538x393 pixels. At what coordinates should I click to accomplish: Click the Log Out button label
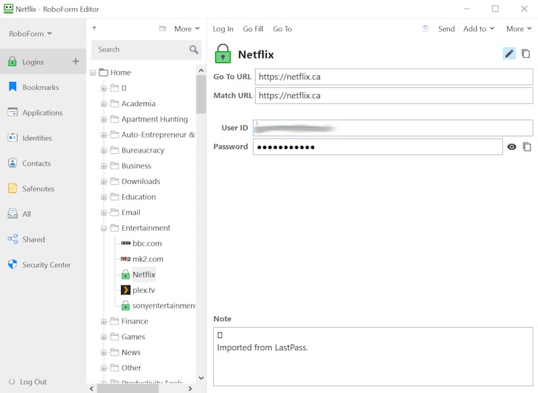click(x=33, y=382)
